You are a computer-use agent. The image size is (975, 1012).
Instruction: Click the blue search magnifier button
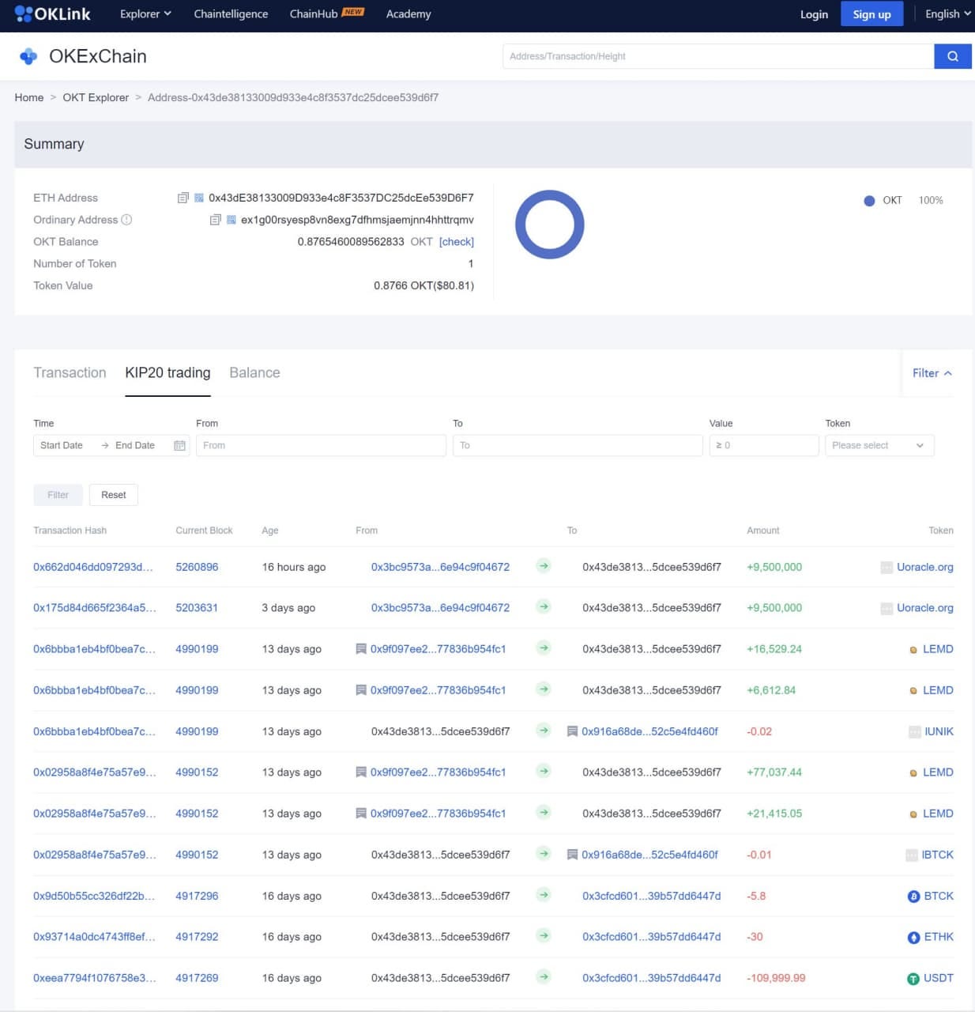953,56
